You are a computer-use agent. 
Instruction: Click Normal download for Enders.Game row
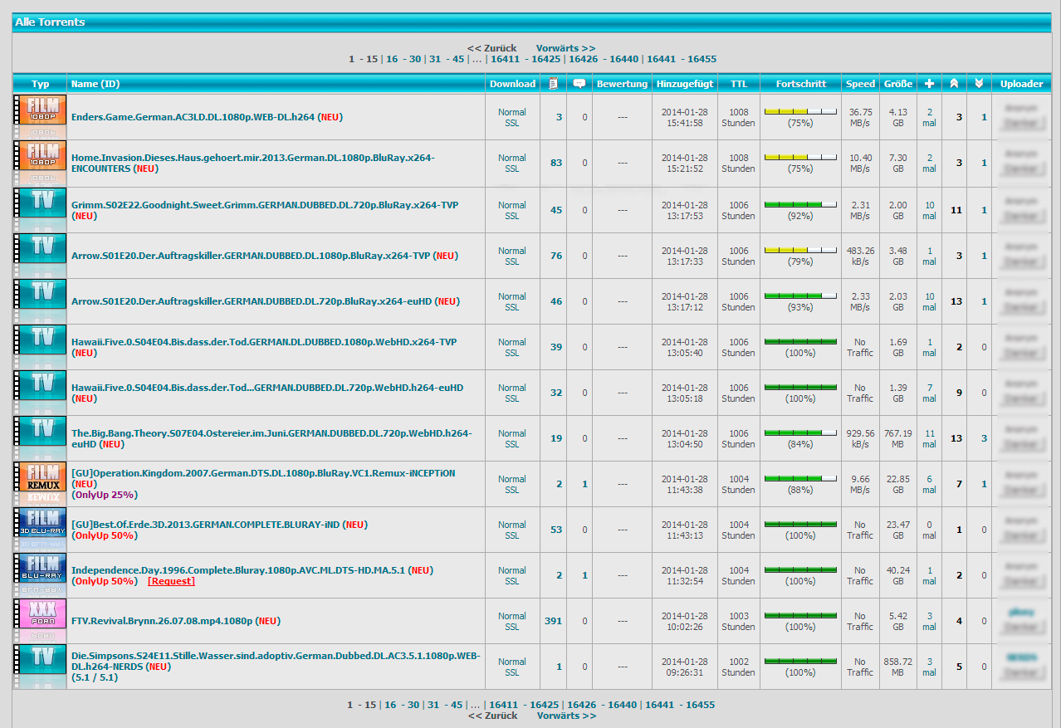[x=512, y=112]
